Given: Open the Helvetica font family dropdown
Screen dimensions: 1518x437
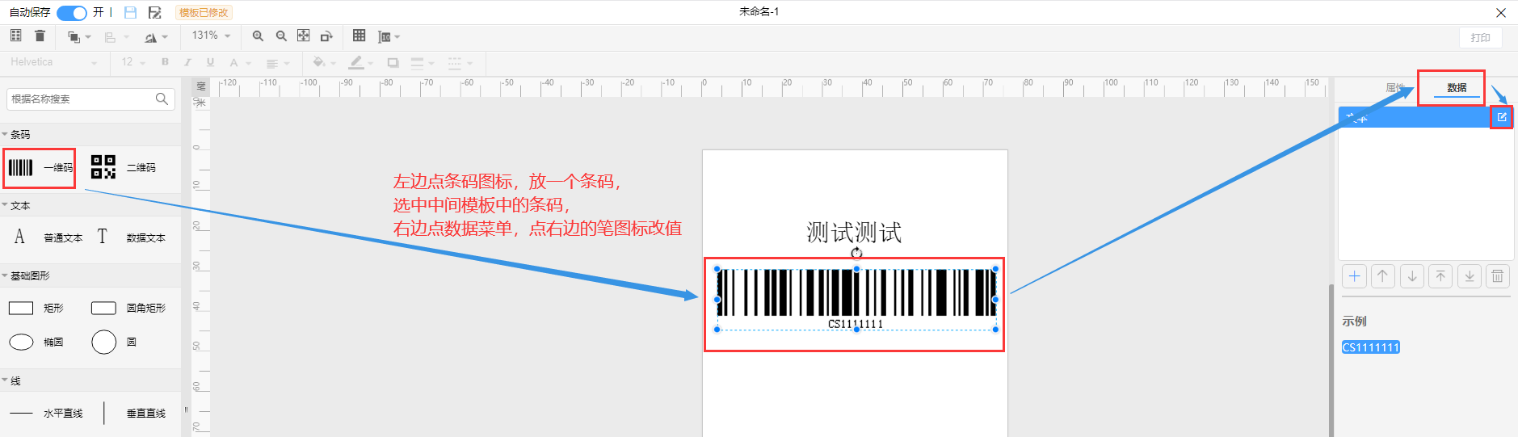Looking at the screenshot, I should tap(53, 62).
